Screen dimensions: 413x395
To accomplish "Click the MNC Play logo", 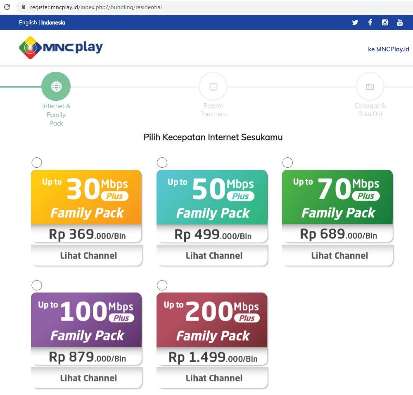I will 60,47.
